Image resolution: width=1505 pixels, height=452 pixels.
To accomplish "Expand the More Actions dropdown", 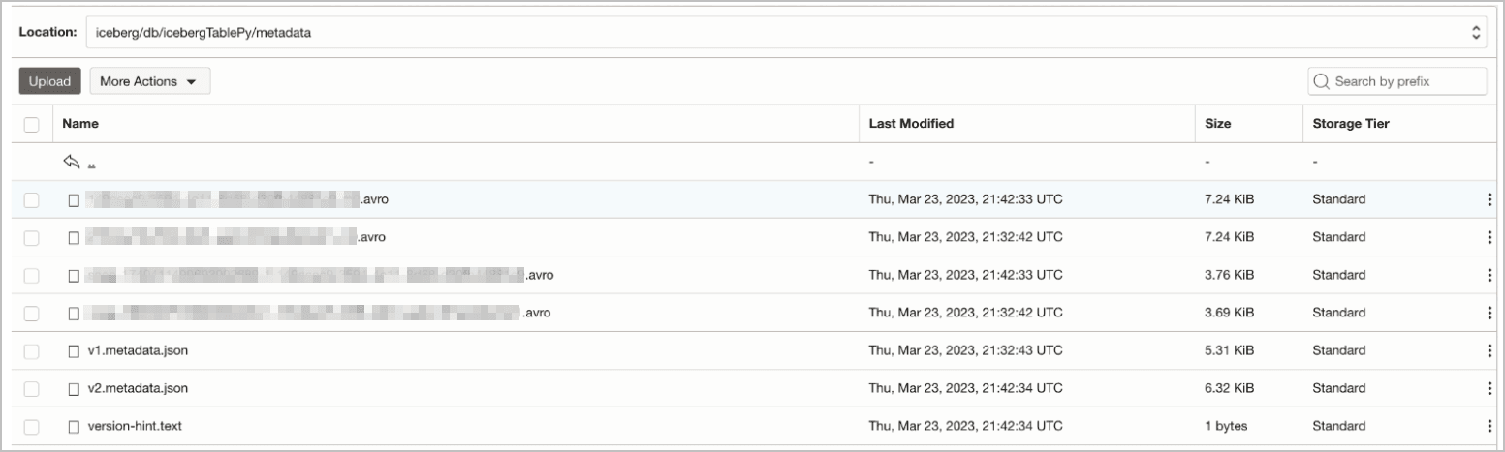I will (x=149, y=81).
